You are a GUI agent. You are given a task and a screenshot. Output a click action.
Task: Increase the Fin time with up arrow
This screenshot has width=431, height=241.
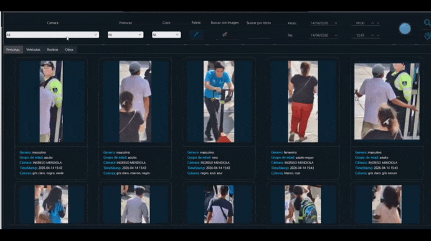372,35
